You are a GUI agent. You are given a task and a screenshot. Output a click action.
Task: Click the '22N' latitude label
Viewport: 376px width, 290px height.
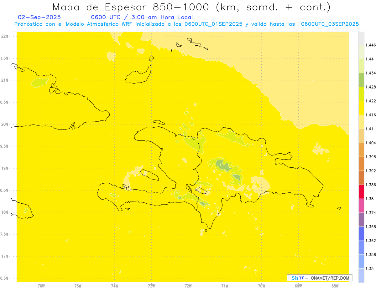click(5, 36)
